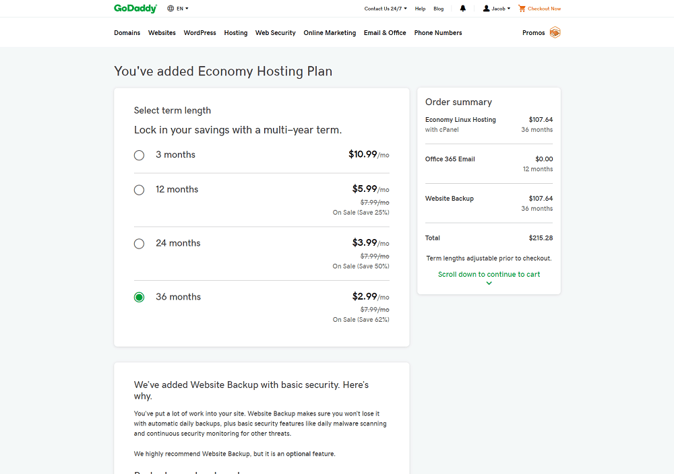
Task: Expand Contact Us 24/7 dropdown
Action: coord(386,9)
